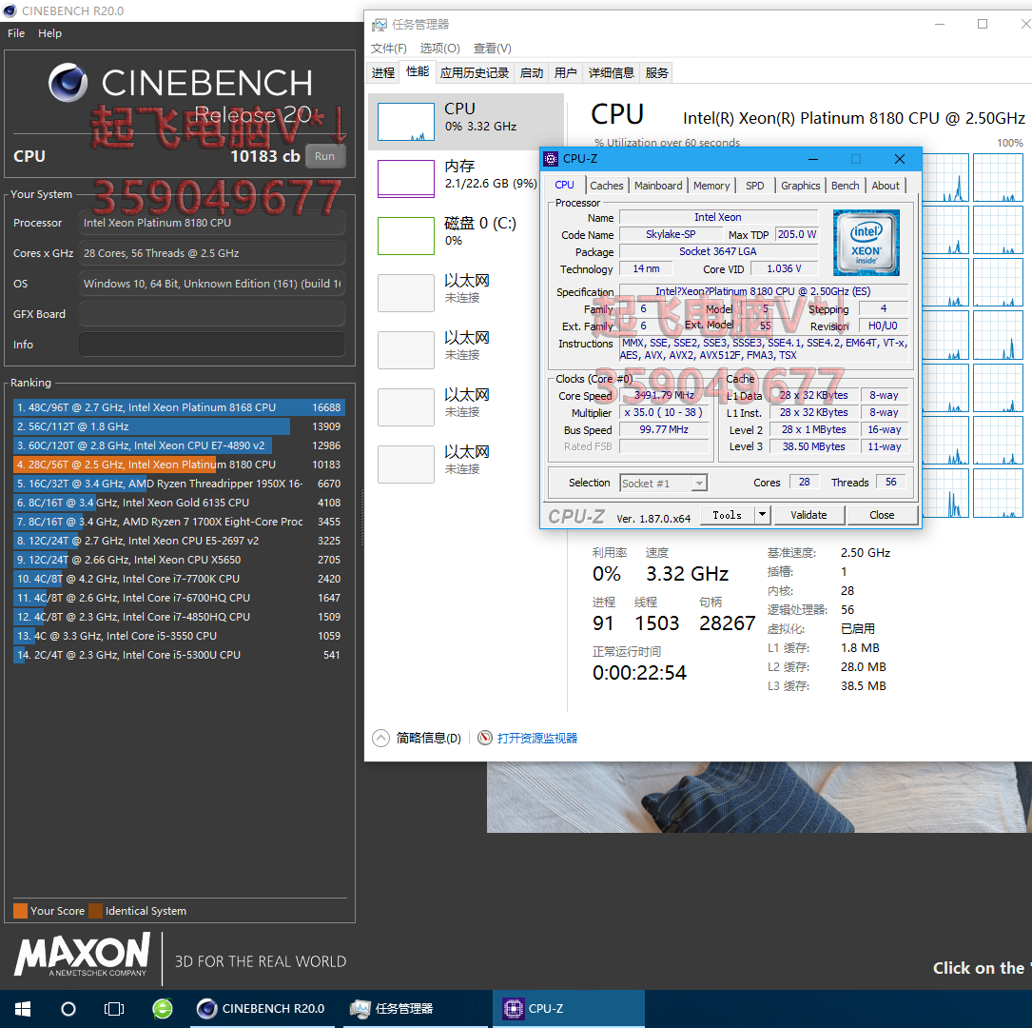Click the collapse chevron icon beside 简略信息
Screen dimensions: 1032x1028
coord(381,738)
